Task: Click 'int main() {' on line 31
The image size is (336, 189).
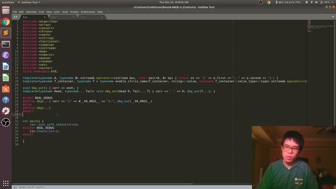Action: pyautogui.click(x=33, y=121)
